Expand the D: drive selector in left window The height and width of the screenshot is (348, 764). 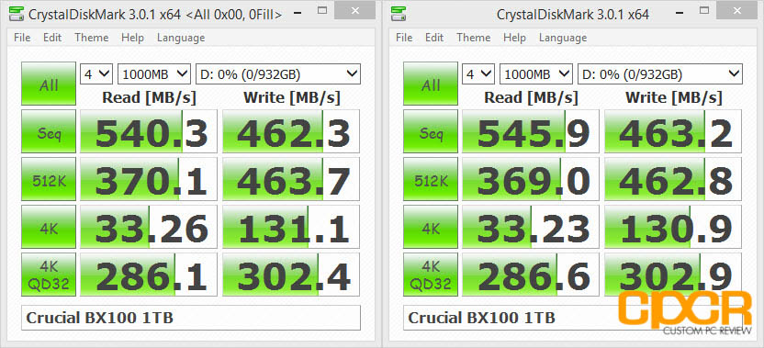(277, 74)
